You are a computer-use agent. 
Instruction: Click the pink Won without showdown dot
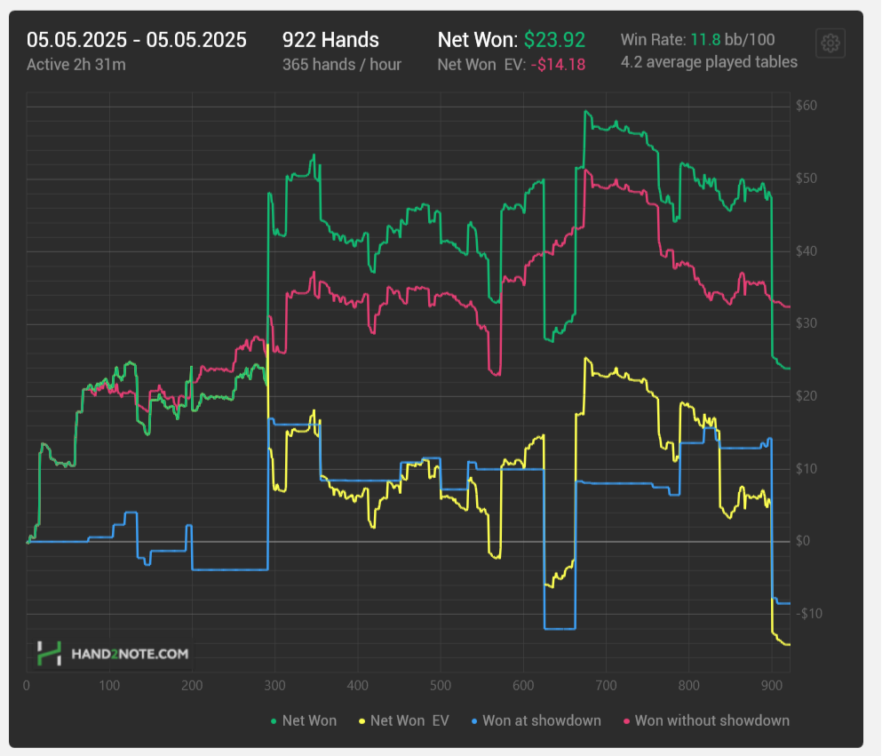(x=626, y=721)
